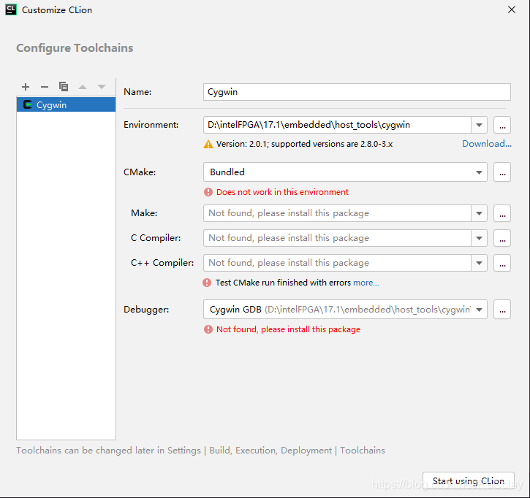The image size is (530, 498).
Task: Add a new toolchain with plus icon
Action: point(26,87)
